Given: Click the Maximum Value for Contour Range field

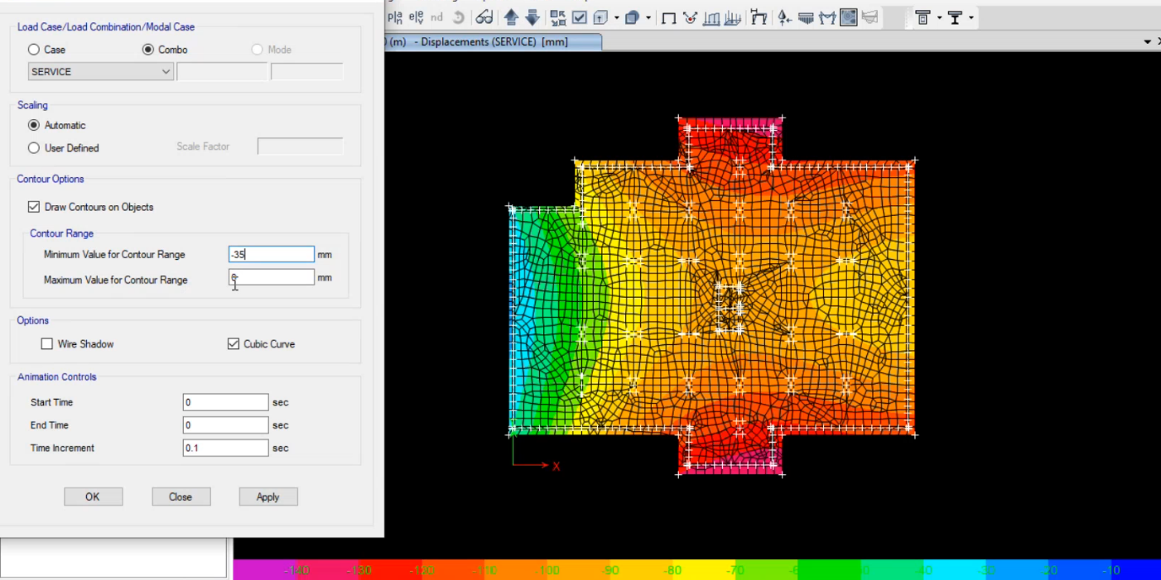Looking at the screenshot, I should [x=272, y=277].
